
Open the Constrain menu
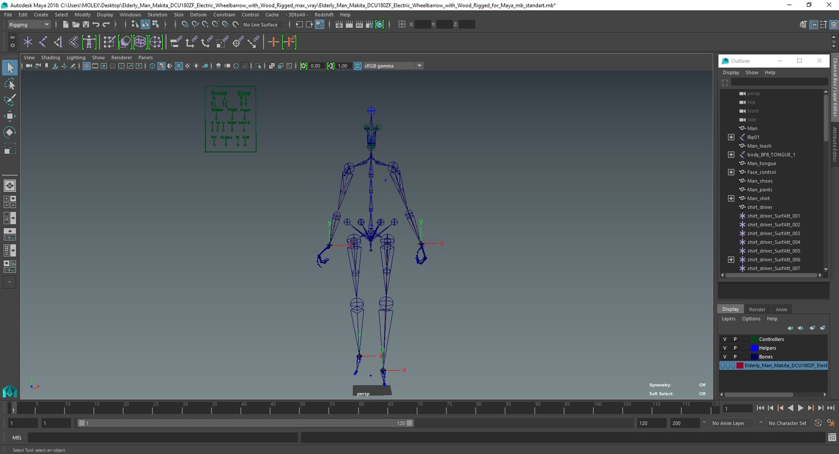pyautogui.click(x=224, y=14)
